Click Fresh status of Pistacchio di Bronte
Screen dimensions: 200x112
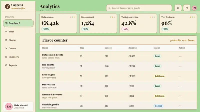(157, 56)
